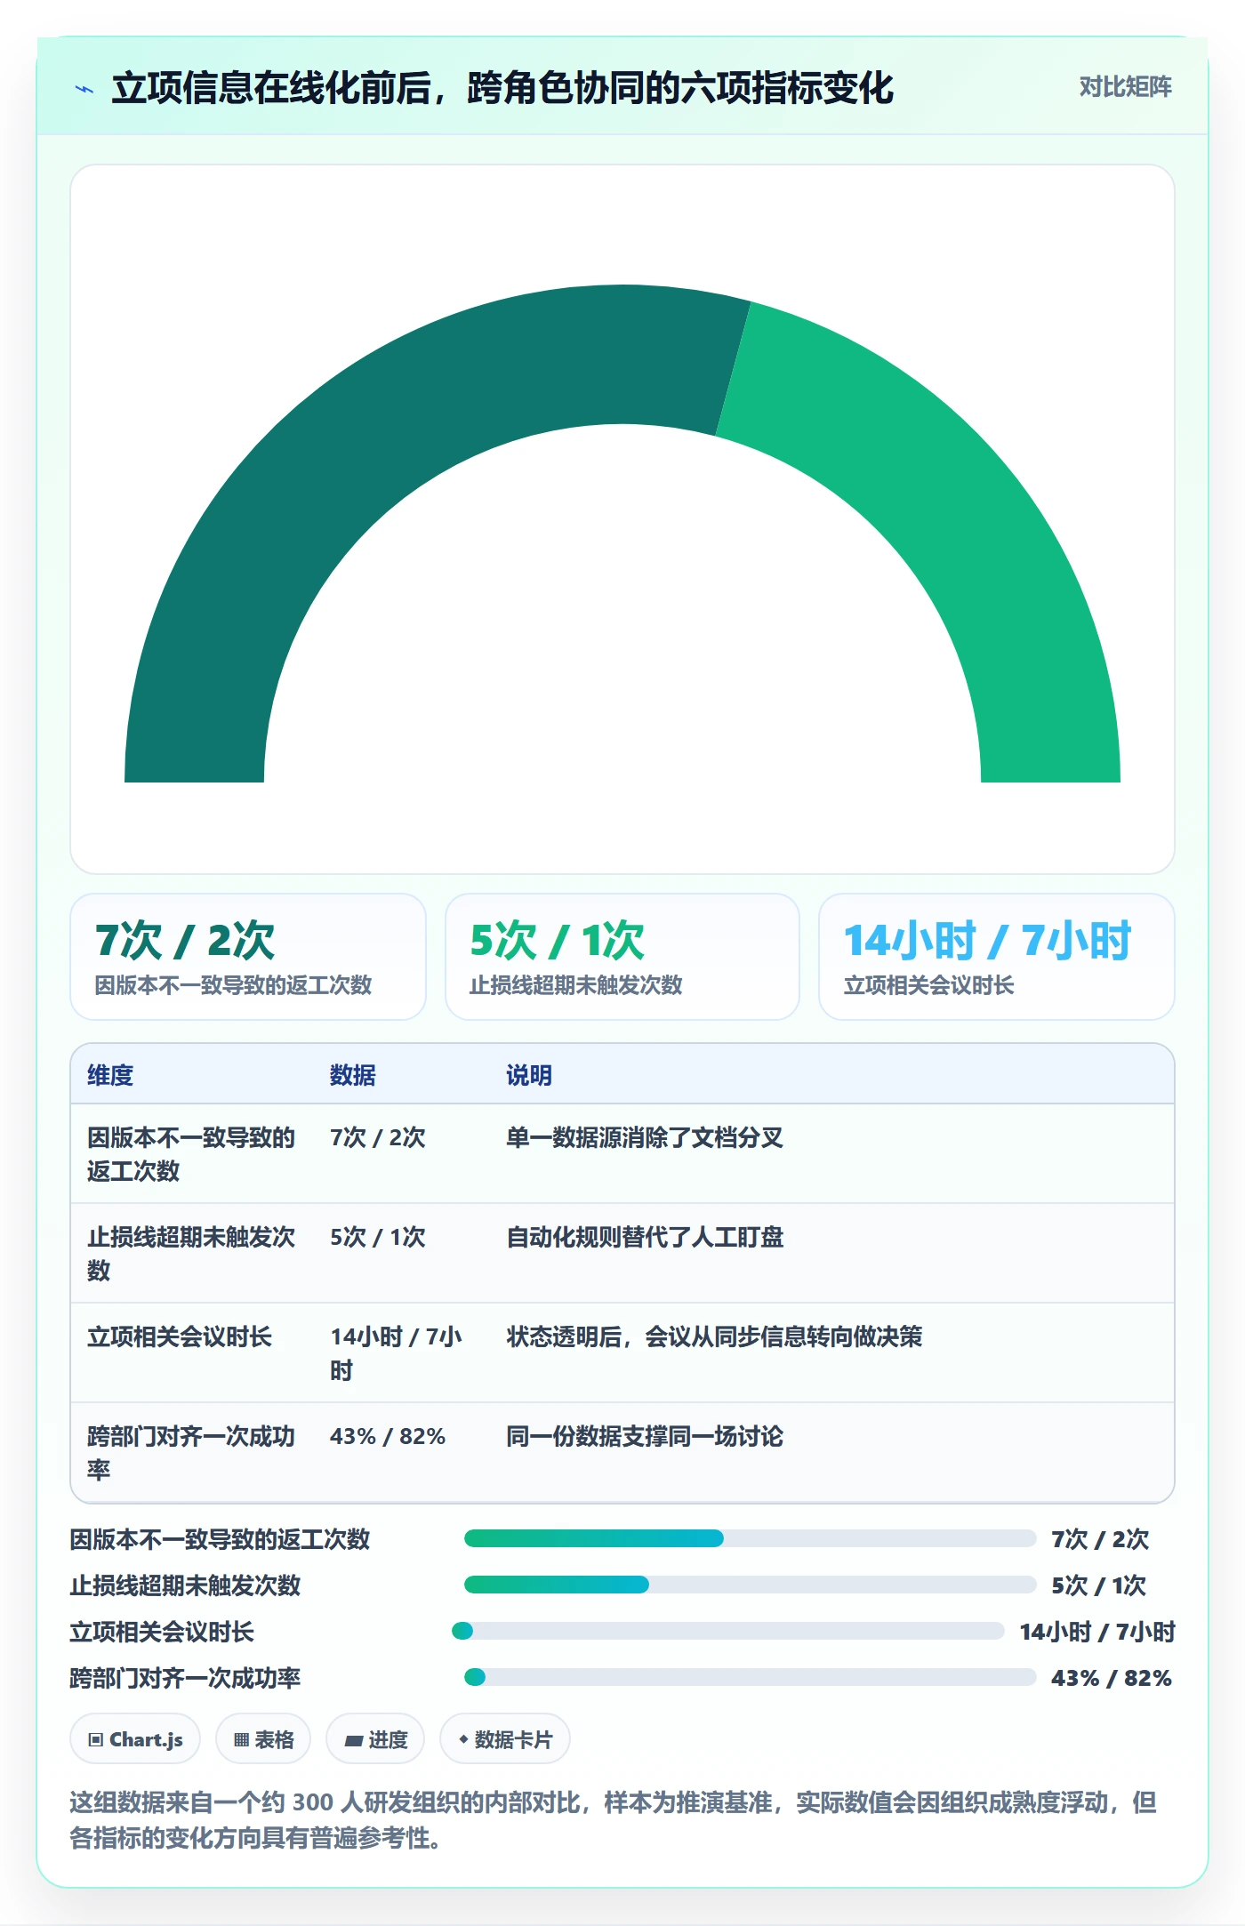Viewport: 1245px width, 1926px height.
Task: Click progress bar for 跨部门对齐一次成功率
Action: [750, 1677]
